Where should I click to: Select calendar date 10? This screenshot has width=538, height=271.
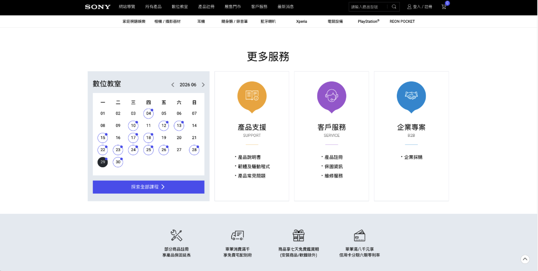click(133, 126)
